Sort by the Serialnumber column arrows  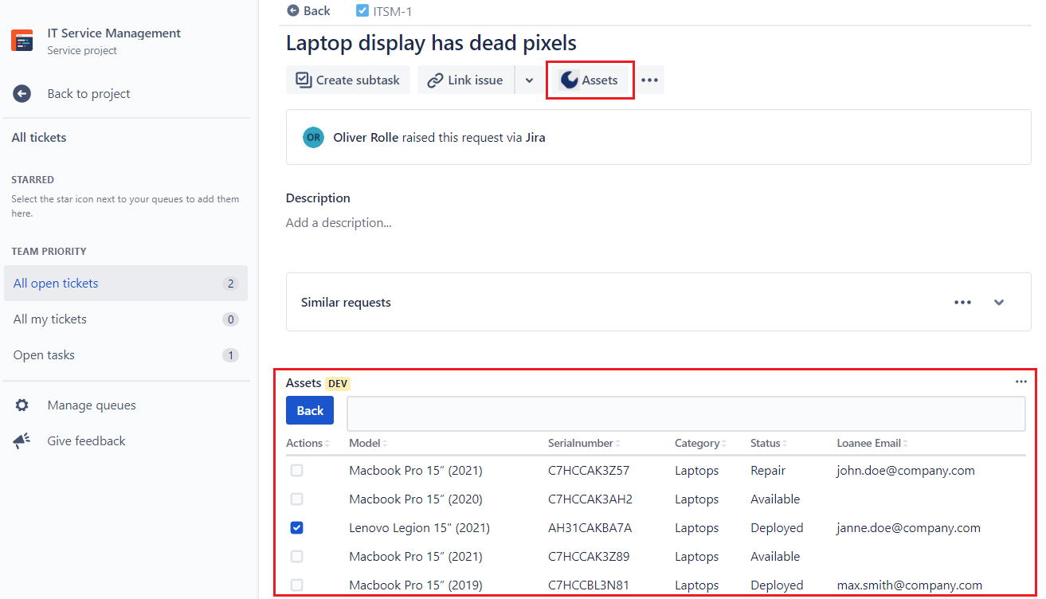(617, 444)
